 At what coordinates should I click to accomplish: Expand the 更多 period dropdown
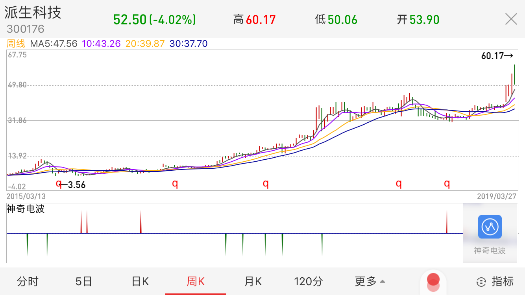(370, 282)
